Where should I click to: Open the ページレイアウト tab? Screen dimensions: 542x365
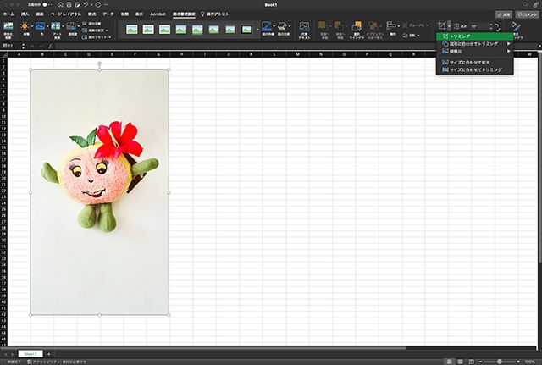point(66,14)
